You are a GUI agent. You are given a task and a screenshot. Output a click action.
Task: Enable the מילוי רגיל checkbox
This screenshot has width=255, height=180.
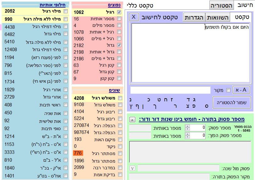[65, 11]
